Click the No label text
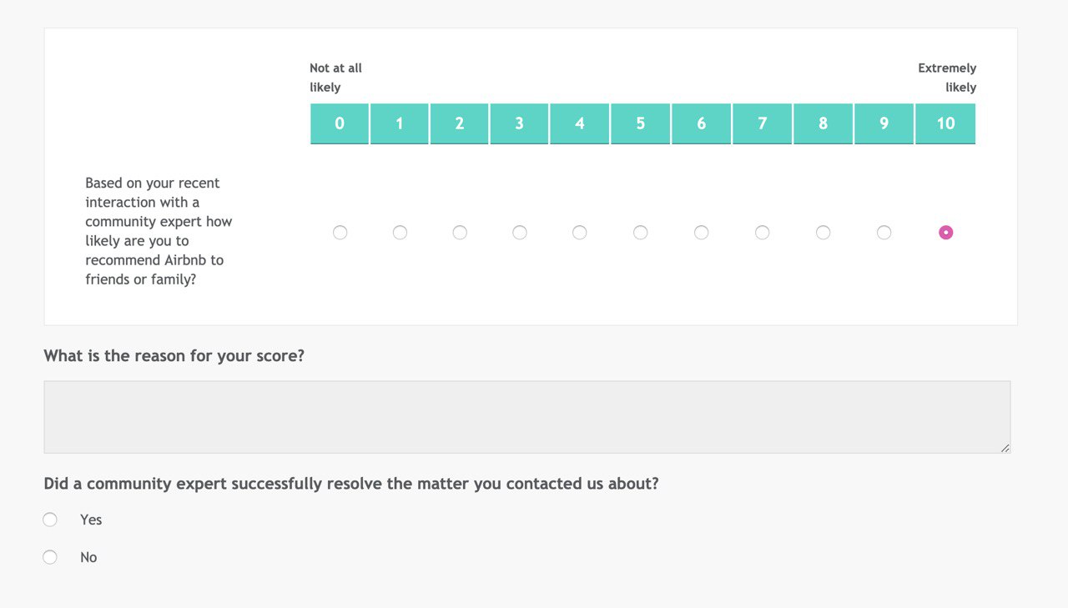 pyautogui.click(x=88, y=557)
